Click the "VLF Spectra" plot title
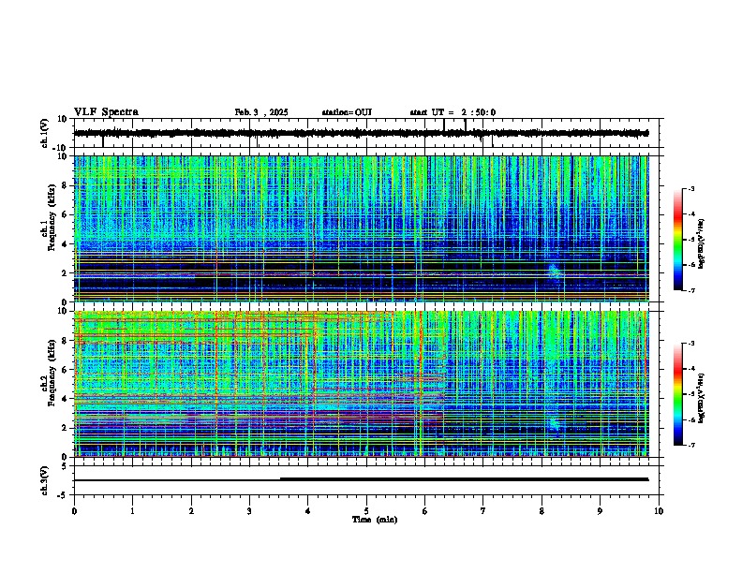Image resolution: width=742 pixels, height=573 pixels. click(x=106, y=112)
